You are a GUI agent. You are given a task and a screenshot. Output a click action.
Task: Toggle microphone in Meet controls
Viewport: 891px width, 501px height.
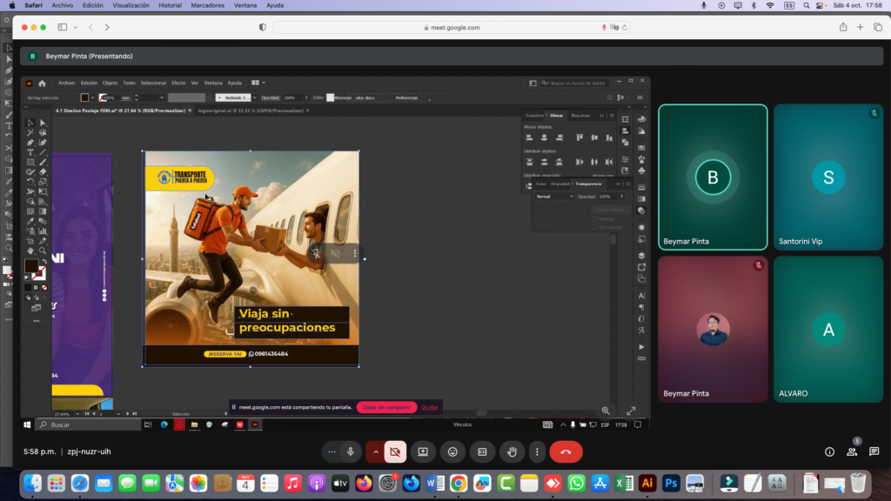point(351,451)
